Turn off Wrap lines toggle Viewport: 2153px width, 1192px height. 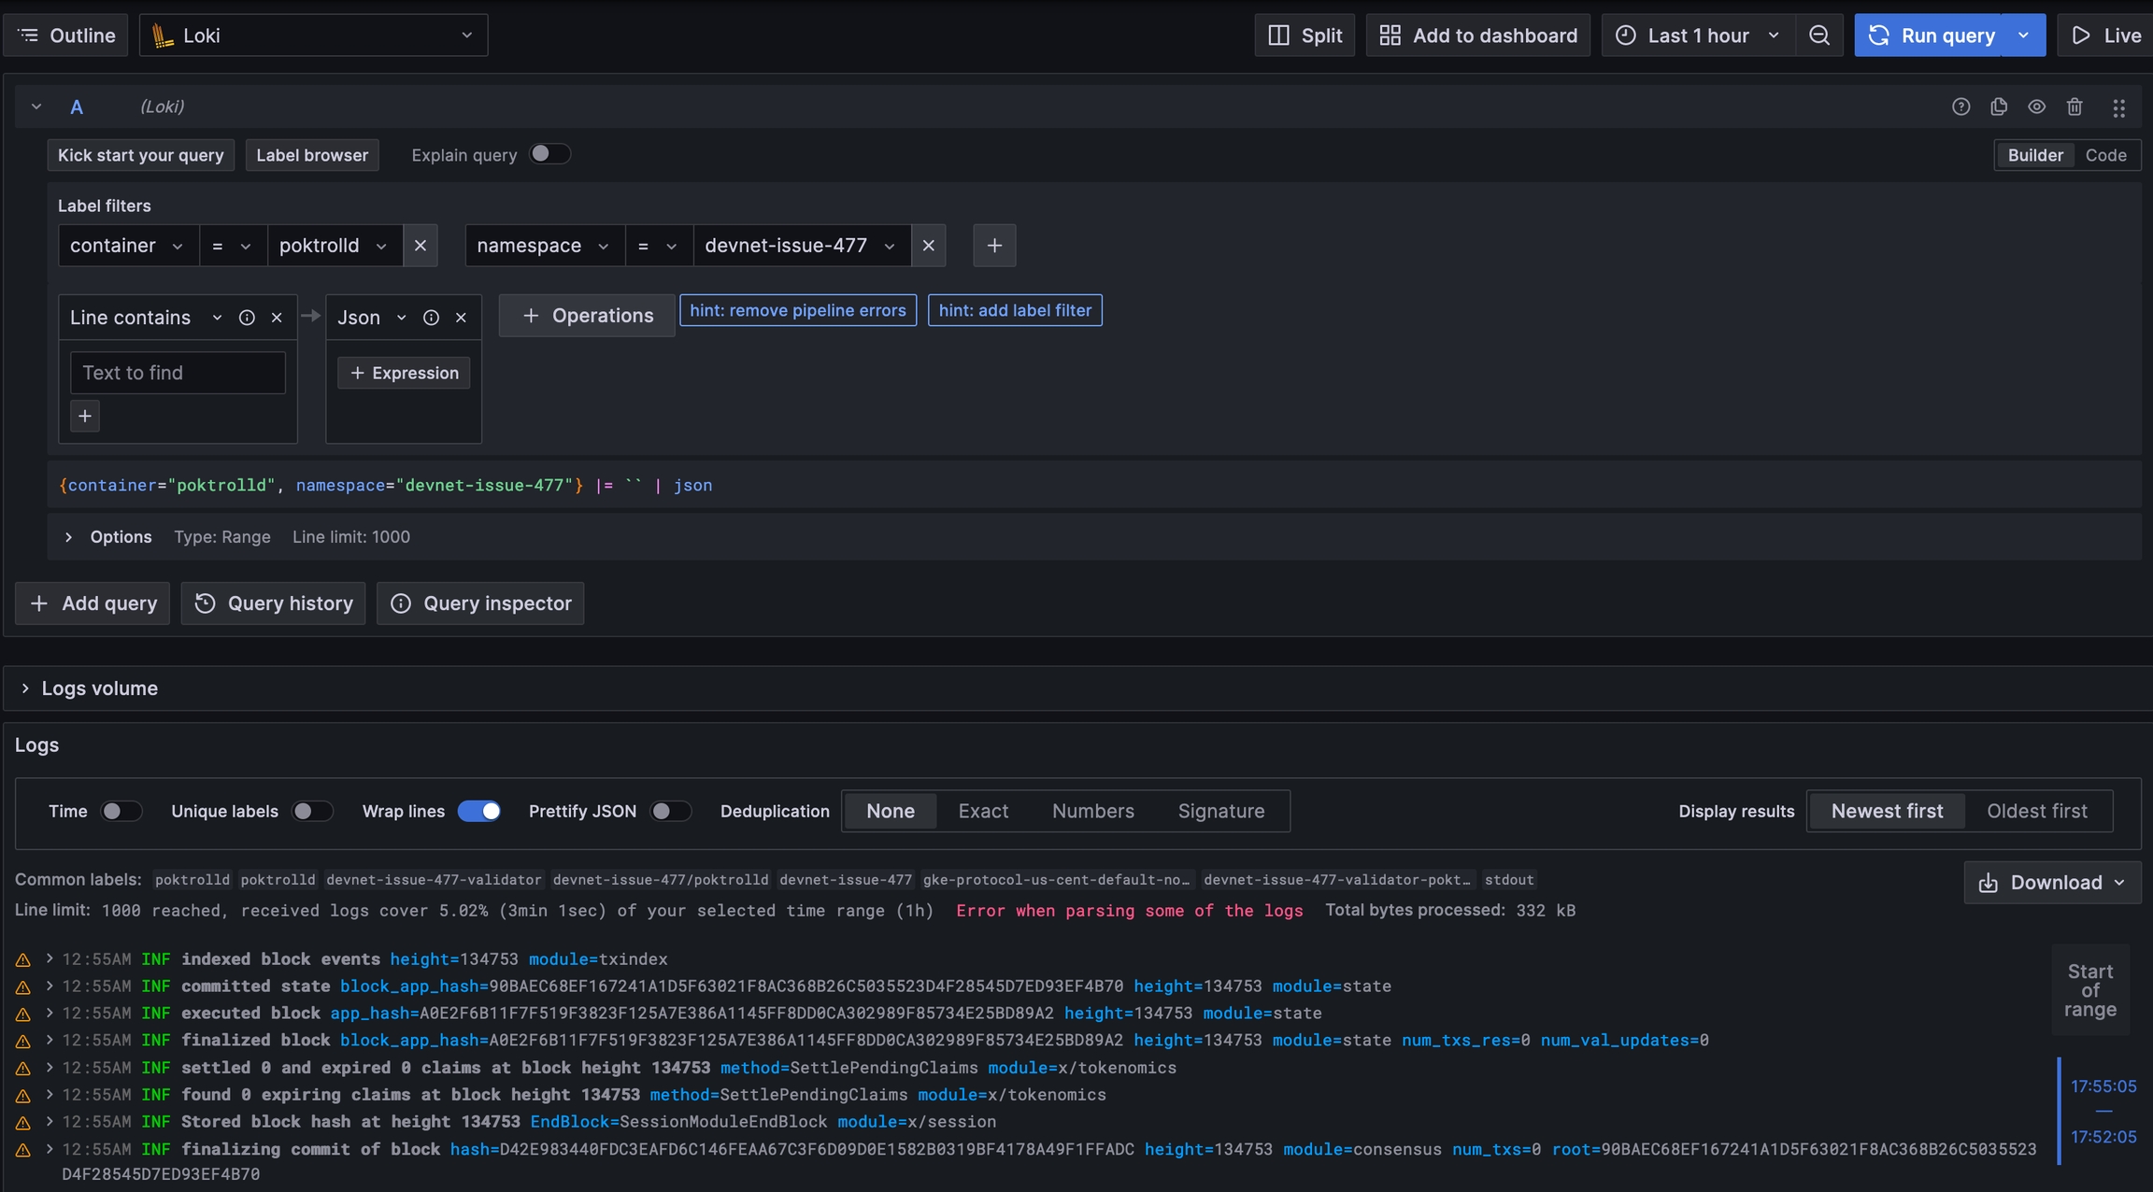pyautogui.click(x=479, y=811)
